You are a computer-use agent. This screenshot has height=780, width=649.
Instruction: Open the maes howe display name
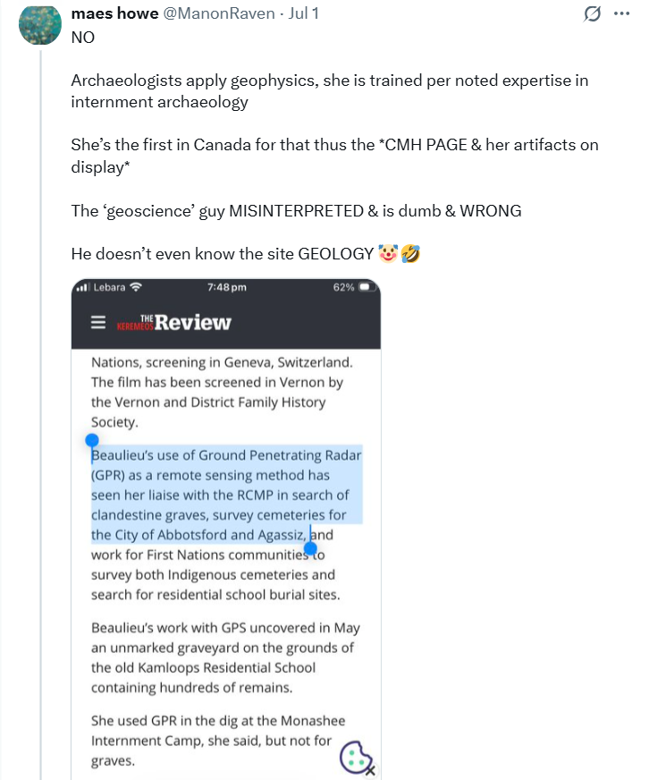(x=115, y=13)
